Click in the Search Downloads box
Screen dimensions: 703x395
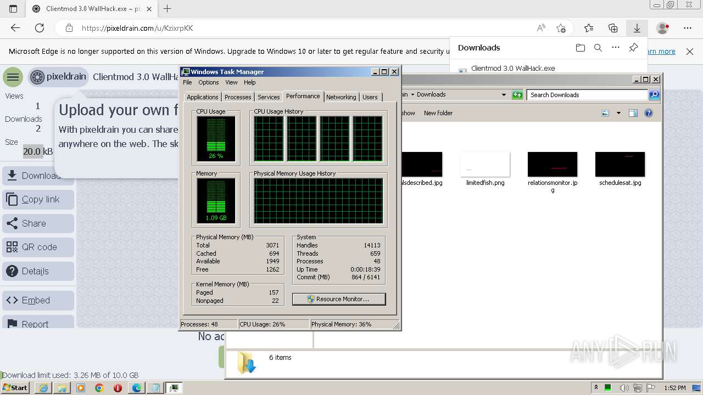[588, 95]
